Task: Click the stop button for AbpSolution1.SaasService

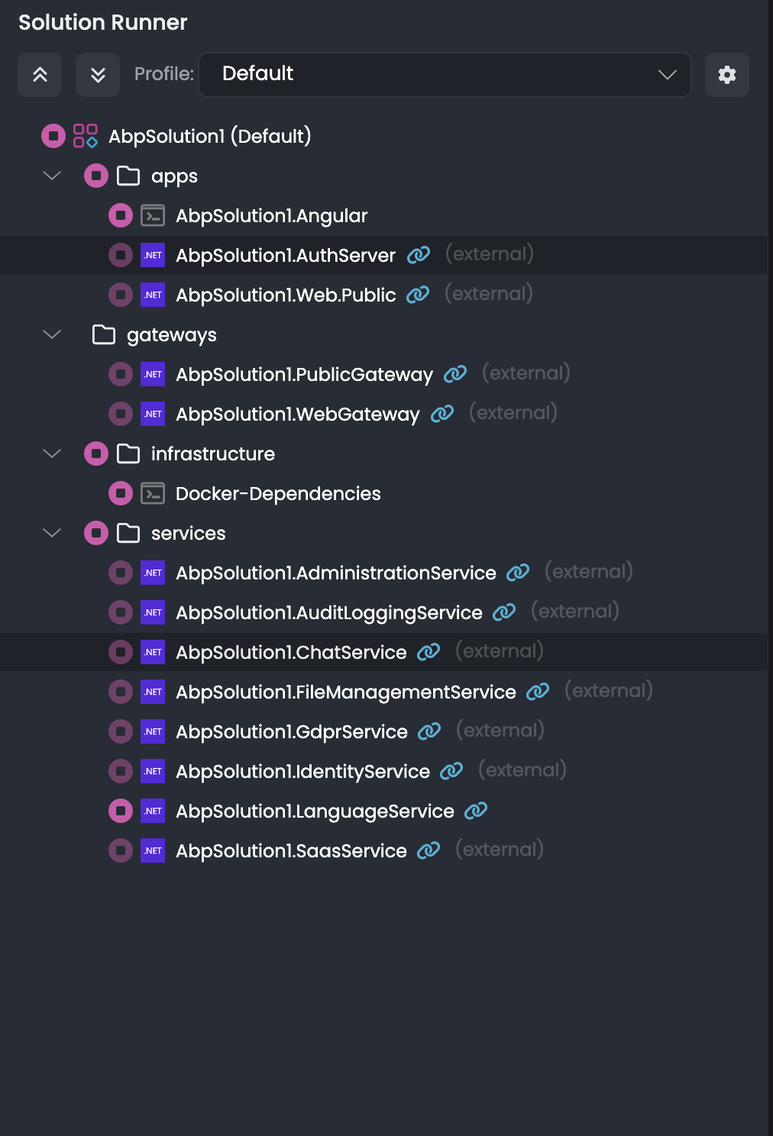Action: [x=121, y=850]
